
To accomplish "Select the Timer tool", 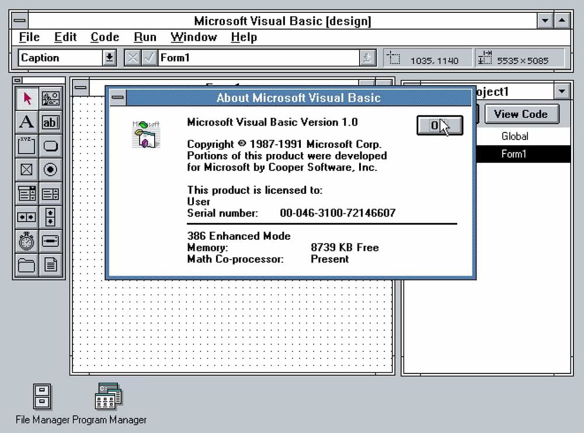I will point(27,241).
